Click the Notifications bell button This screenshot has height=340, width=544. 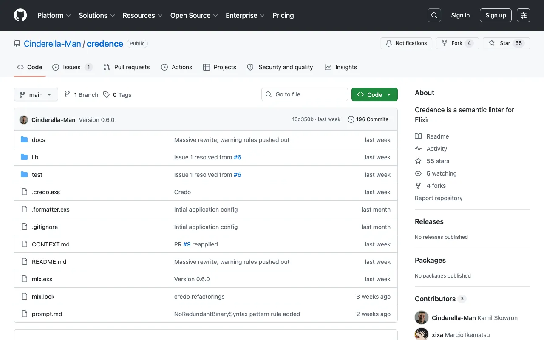406,43
